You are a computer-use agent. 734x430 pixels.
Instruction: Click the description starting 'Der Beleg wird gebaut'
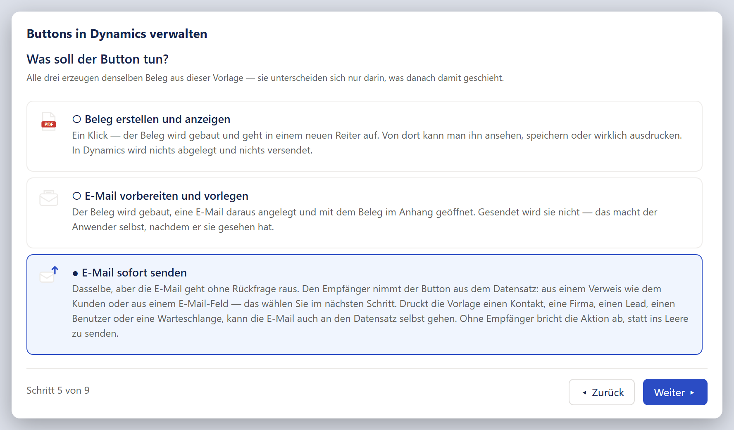[365, 220]
